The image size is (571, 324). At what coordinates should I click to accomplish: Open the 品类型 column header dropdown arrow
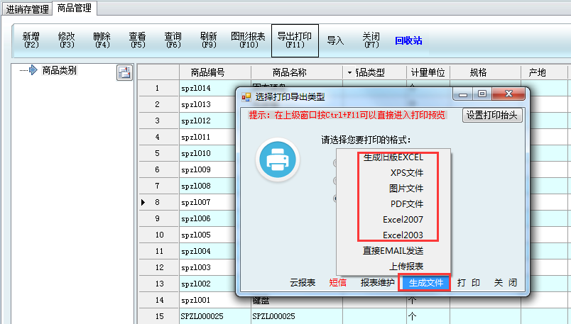pos(349,72)
